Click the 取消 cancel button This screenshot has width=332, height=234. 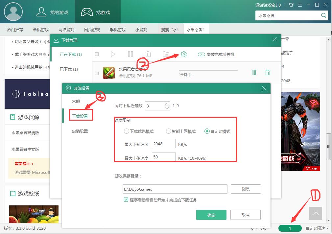(246, 215)
